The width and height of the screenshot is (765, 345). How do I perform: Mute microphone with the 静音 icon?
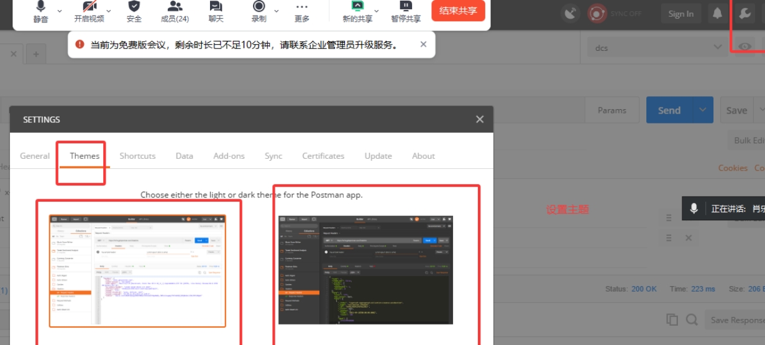(x=40, y=7)
